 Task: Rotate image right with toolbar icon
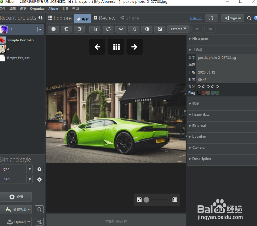tap(79, 29)
